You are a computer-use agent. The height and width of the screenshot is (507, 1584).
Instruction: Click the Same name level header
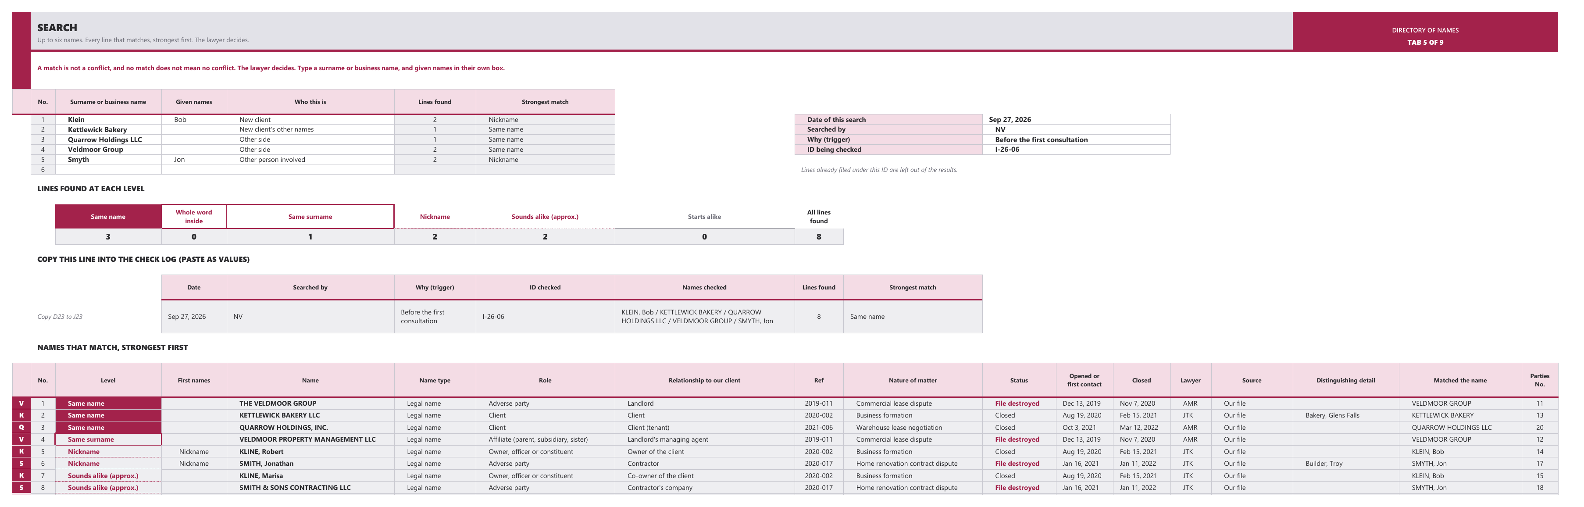click(x=108, y=217)
